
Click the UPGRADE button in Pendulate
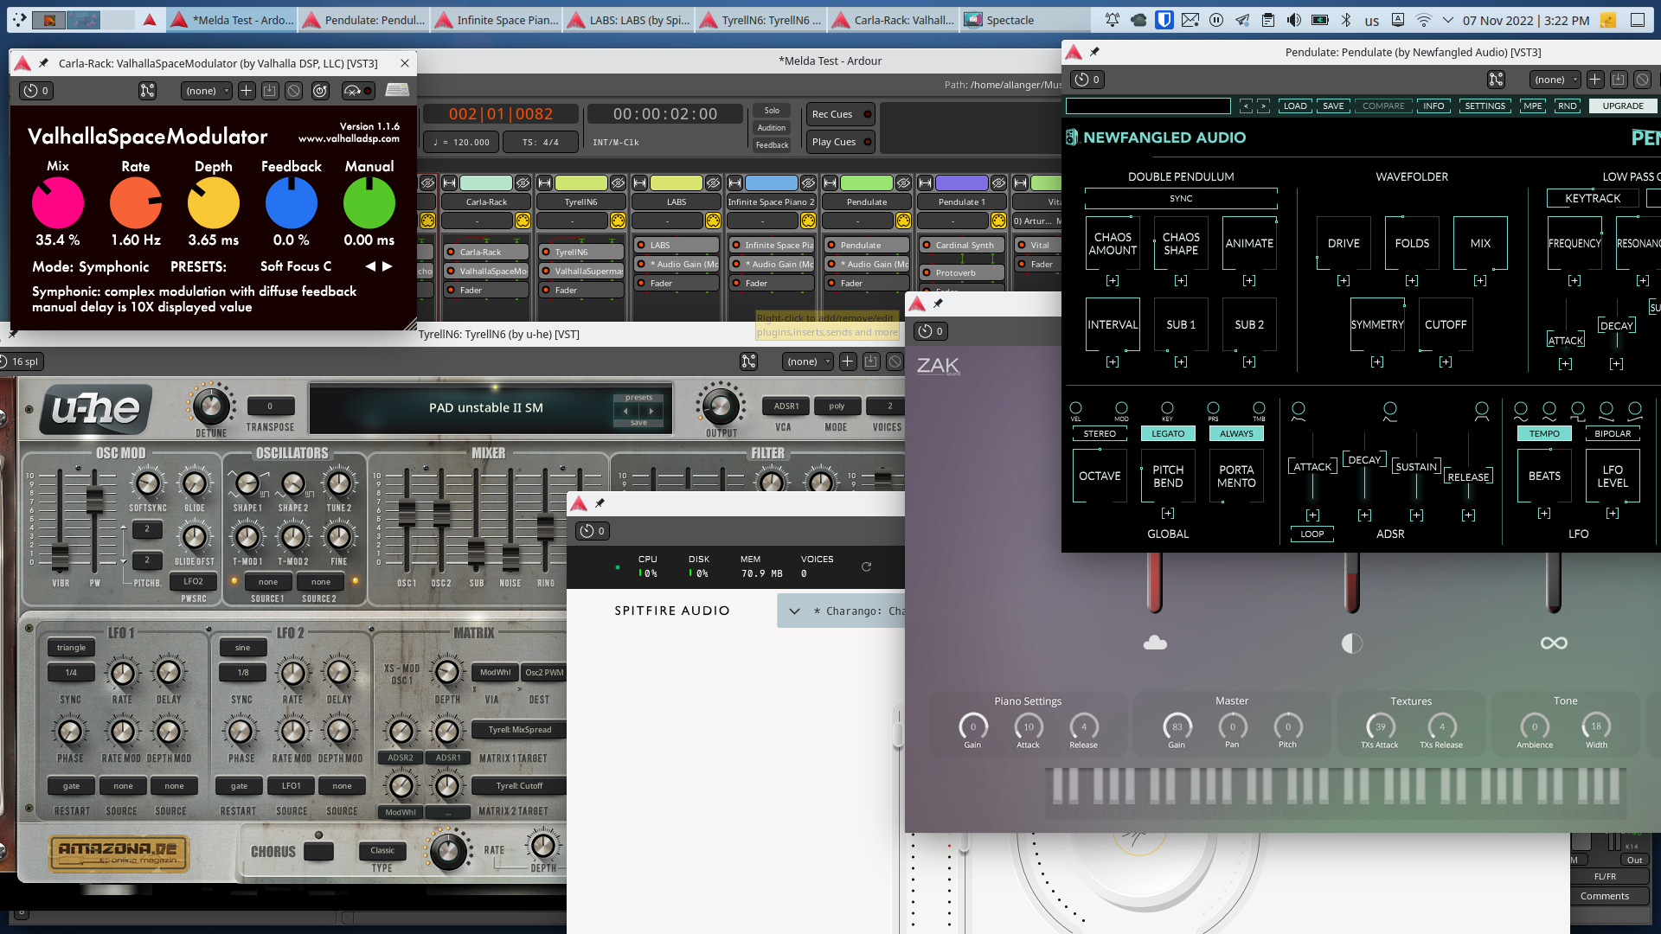coord(1623,106)
